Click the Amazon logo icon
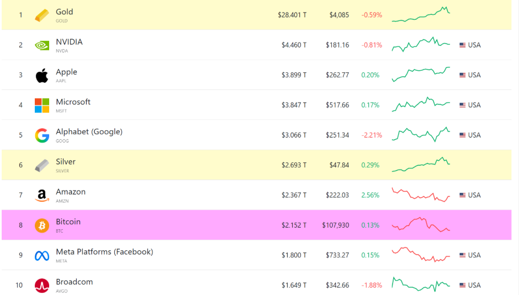 [x=42, y=196]
